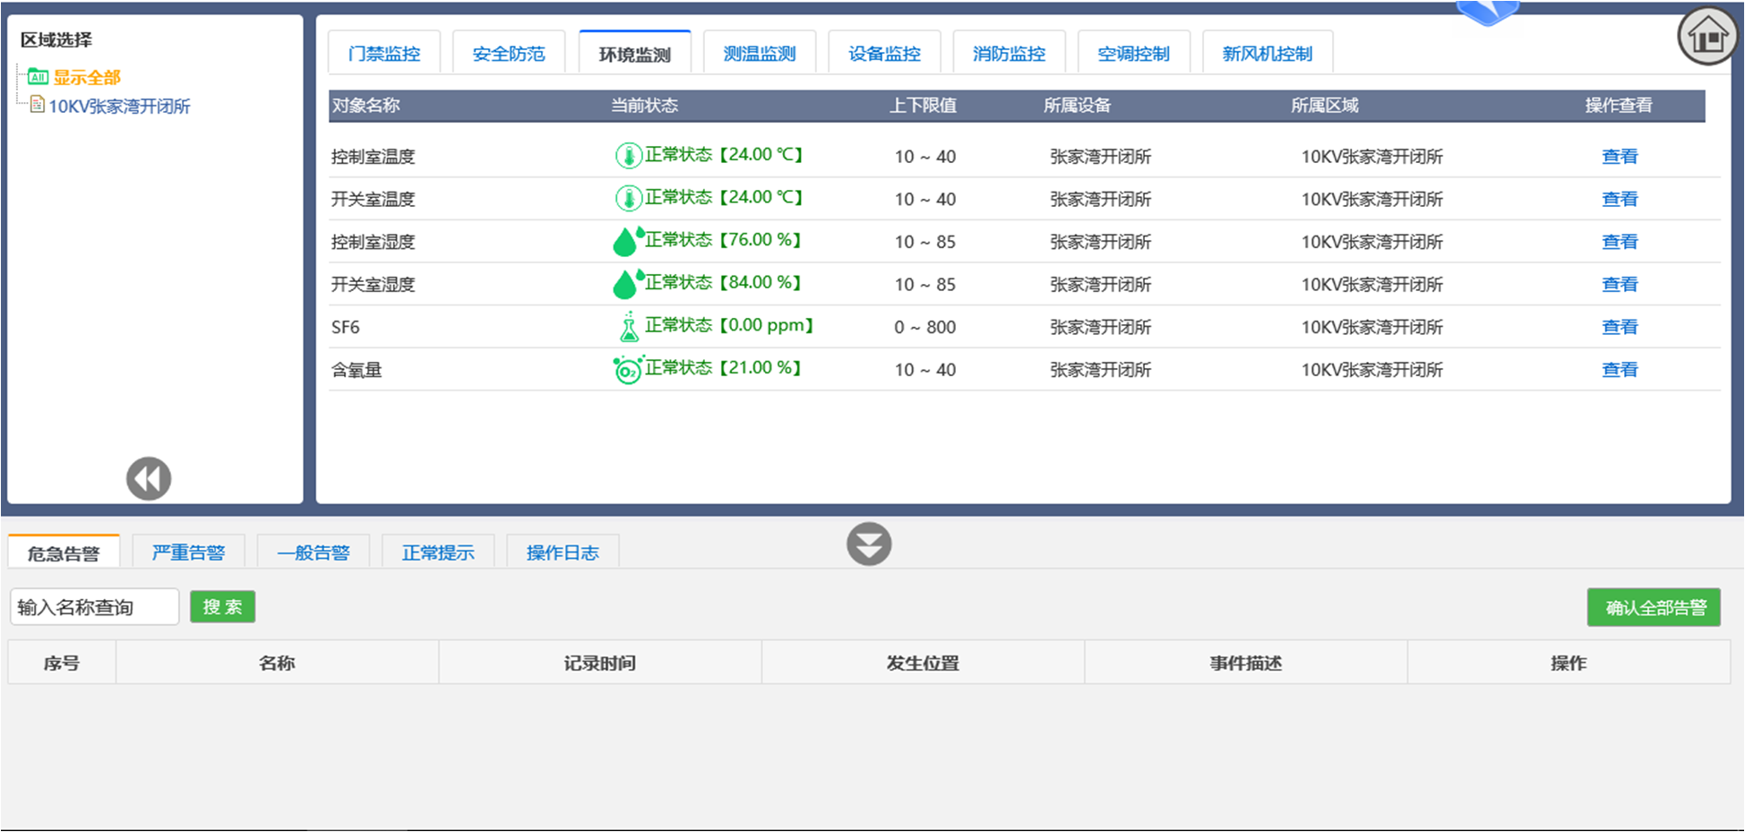The width and height of the screenshot is (1745, 832).
Task: Select the 危急告警 alarm tab
Action: point(64,553)
